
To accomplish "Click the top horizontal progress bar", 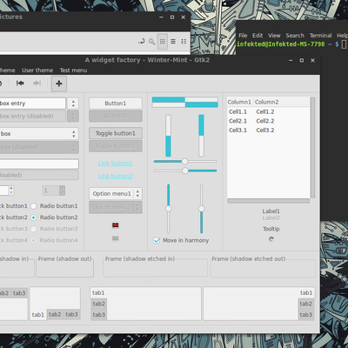I will pos(185,99).
